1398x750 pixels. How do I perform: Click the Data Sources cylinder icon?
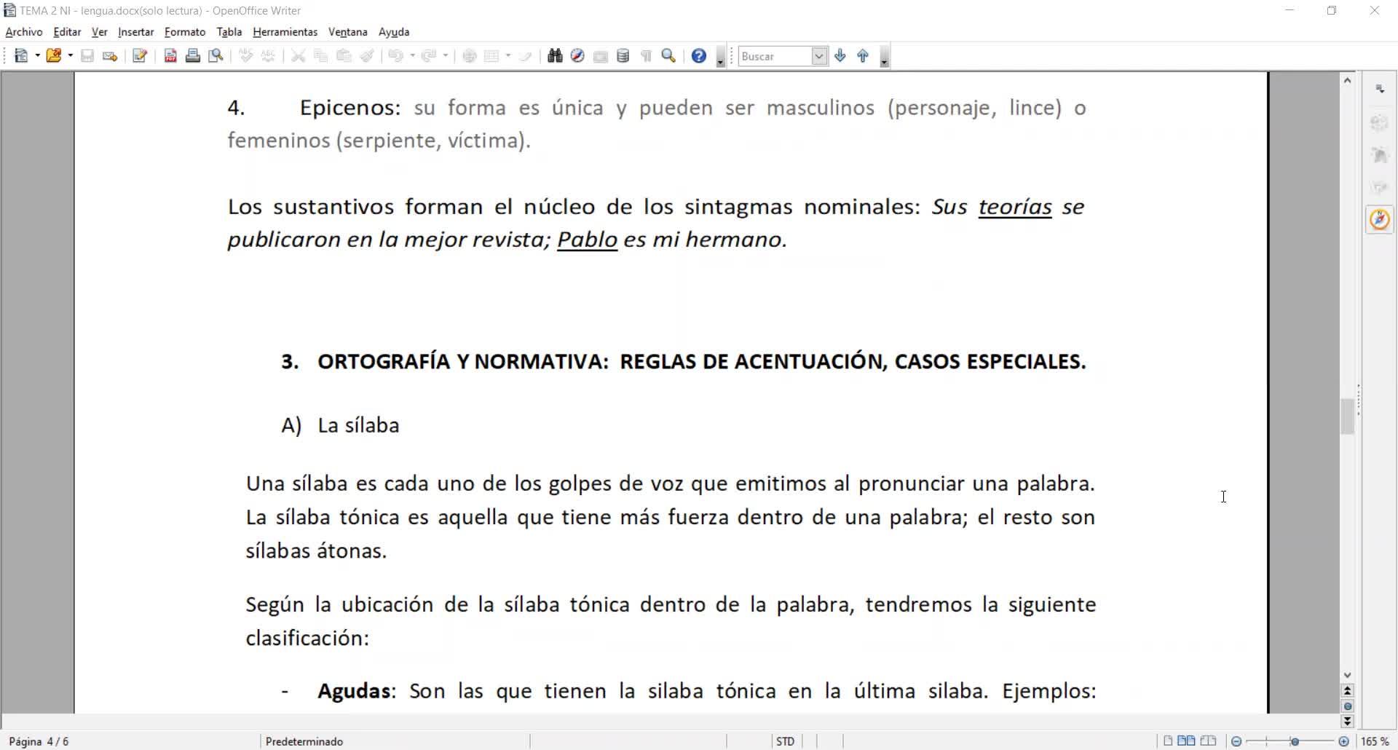coord(623,56)
